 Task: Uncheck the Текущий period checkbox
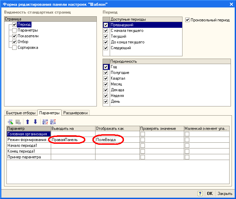[106, 36]
